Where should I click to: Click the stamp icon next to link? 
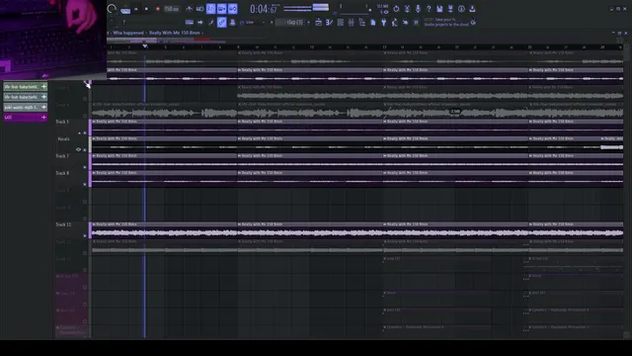point(233,22)
